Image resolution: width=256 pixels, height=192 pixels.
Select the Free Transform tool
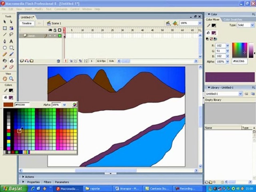coord(5,28)
